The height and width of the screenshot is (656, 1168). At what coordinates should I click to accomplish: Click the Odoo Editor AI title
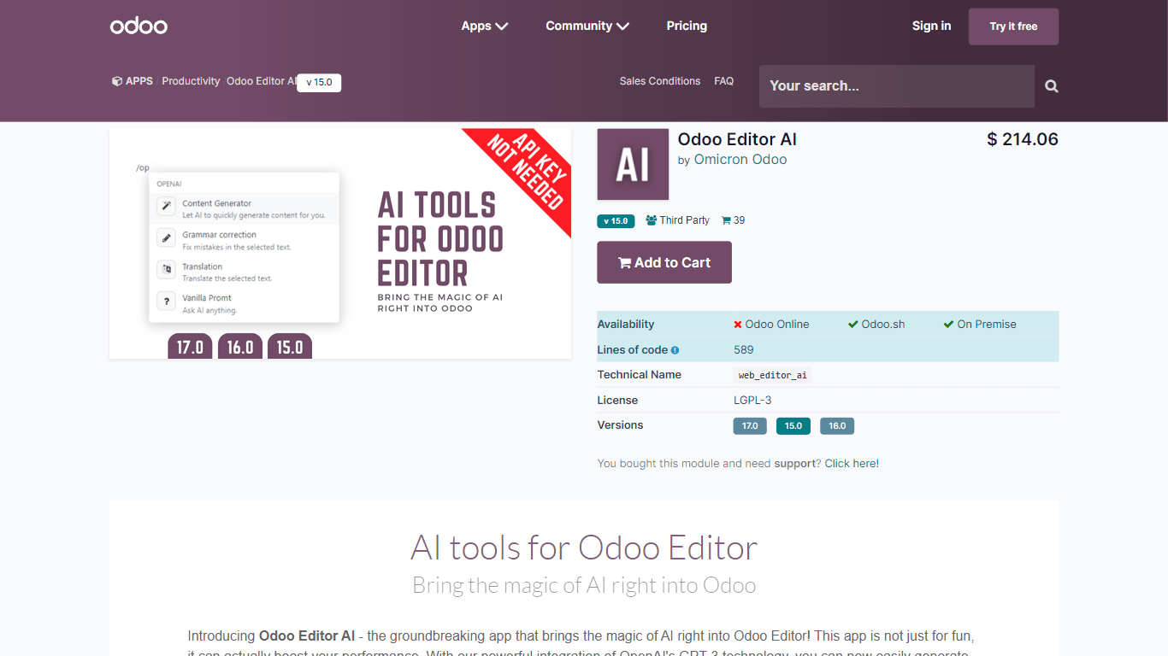pyautogui.click(x=737, y=139)
